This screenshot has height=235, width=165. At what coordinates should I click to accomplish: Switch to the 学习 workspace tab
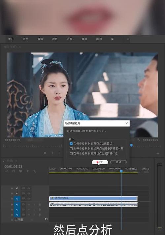[11, 39]
